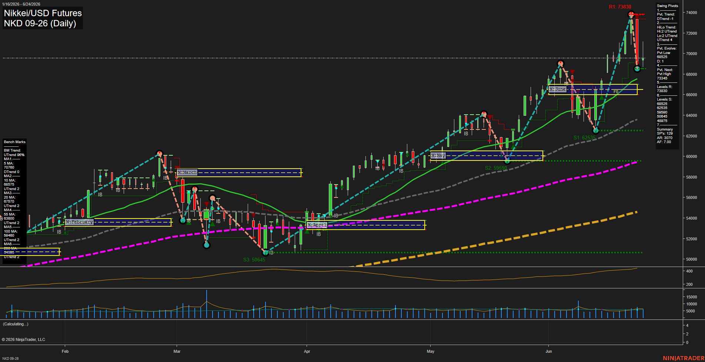
Task: Select the 'M:May' monthly zone label
Action: [x=438, y=156]
